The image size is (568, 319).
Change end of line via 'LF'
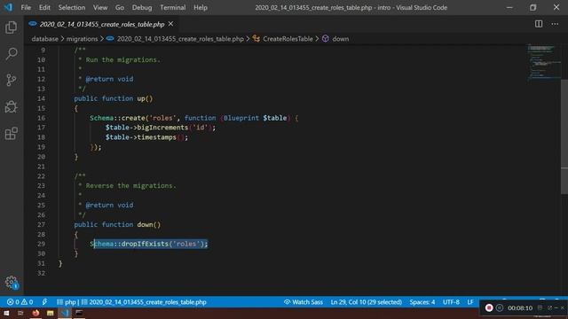coord(470,302)
